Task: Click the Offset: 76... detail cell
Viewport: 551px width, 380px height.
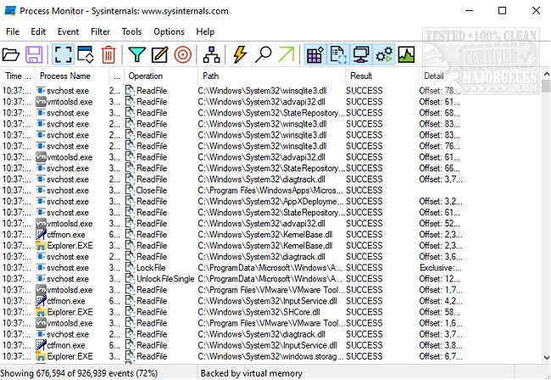Action: (440, 146)
